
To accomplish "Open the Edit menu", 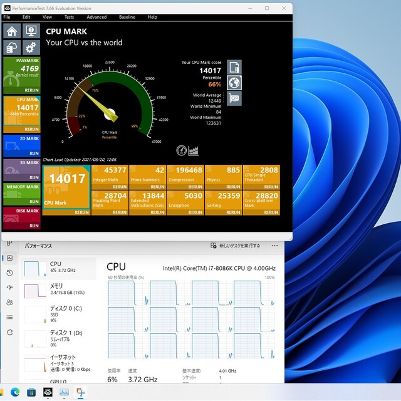I will (26, 17).
